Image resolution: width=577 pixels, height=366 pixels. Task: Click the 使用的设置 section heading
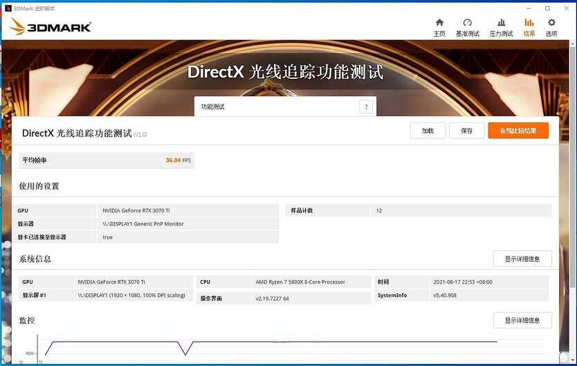pos(39,186)
